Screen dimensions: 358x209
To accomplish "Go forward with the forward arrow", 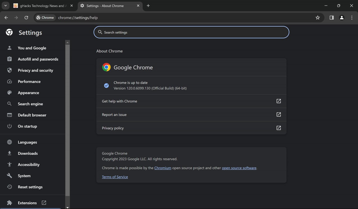I will pos(16,18).
